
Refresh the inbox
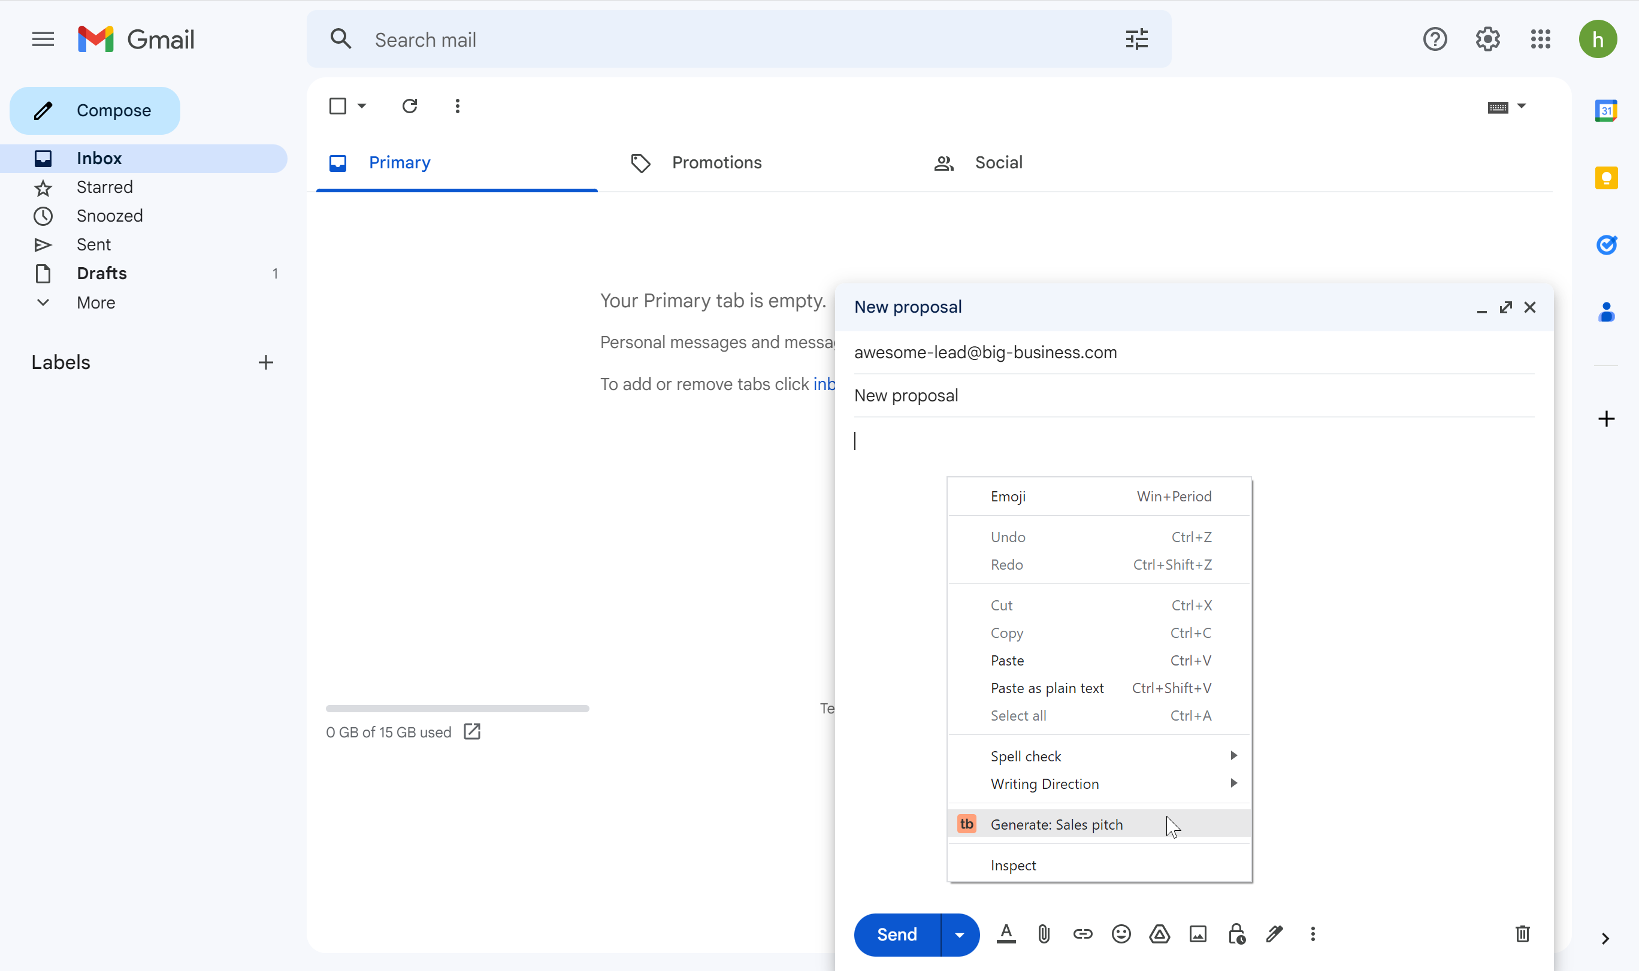point(410,106)
